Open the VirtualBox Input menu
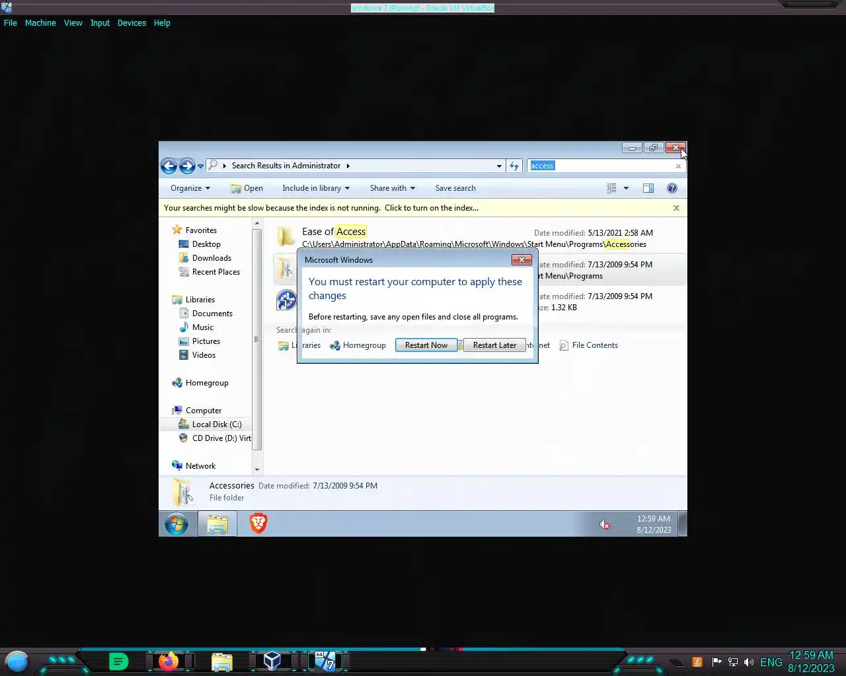 (x=100, y=22)
